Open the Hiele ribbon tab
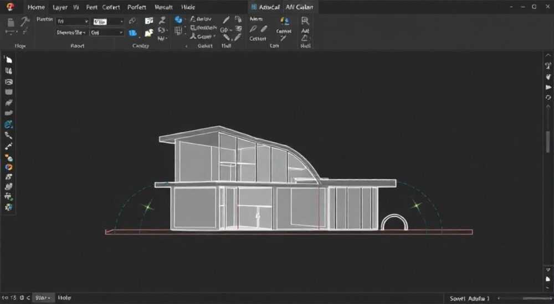Image resolution: width=554 pixels, height=304 pixels. (x=188, y=7)
